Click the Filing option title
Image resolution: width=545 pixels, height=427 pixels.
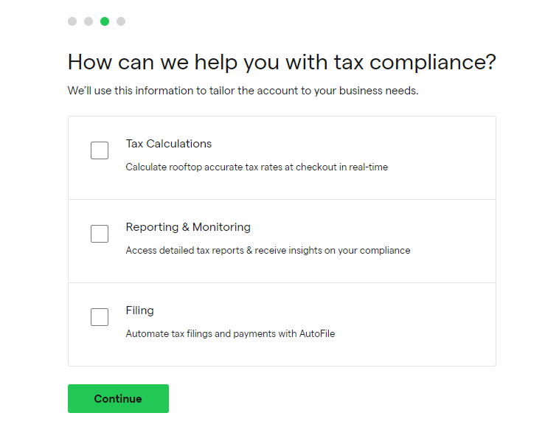click(139, 310)
